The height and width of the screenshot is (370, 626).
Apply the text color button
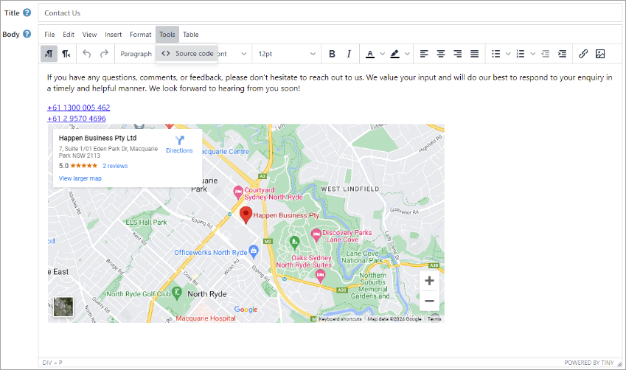[x=370, y=54]
